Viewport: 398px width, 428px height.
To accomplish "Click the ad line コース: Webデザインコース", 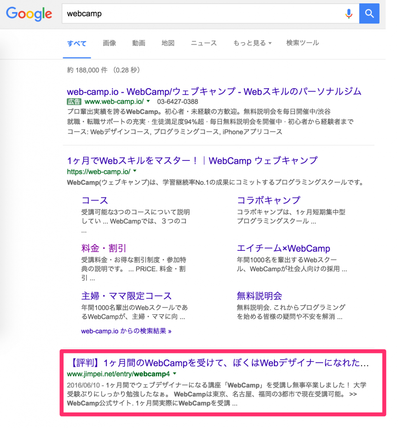I will 175,132.
